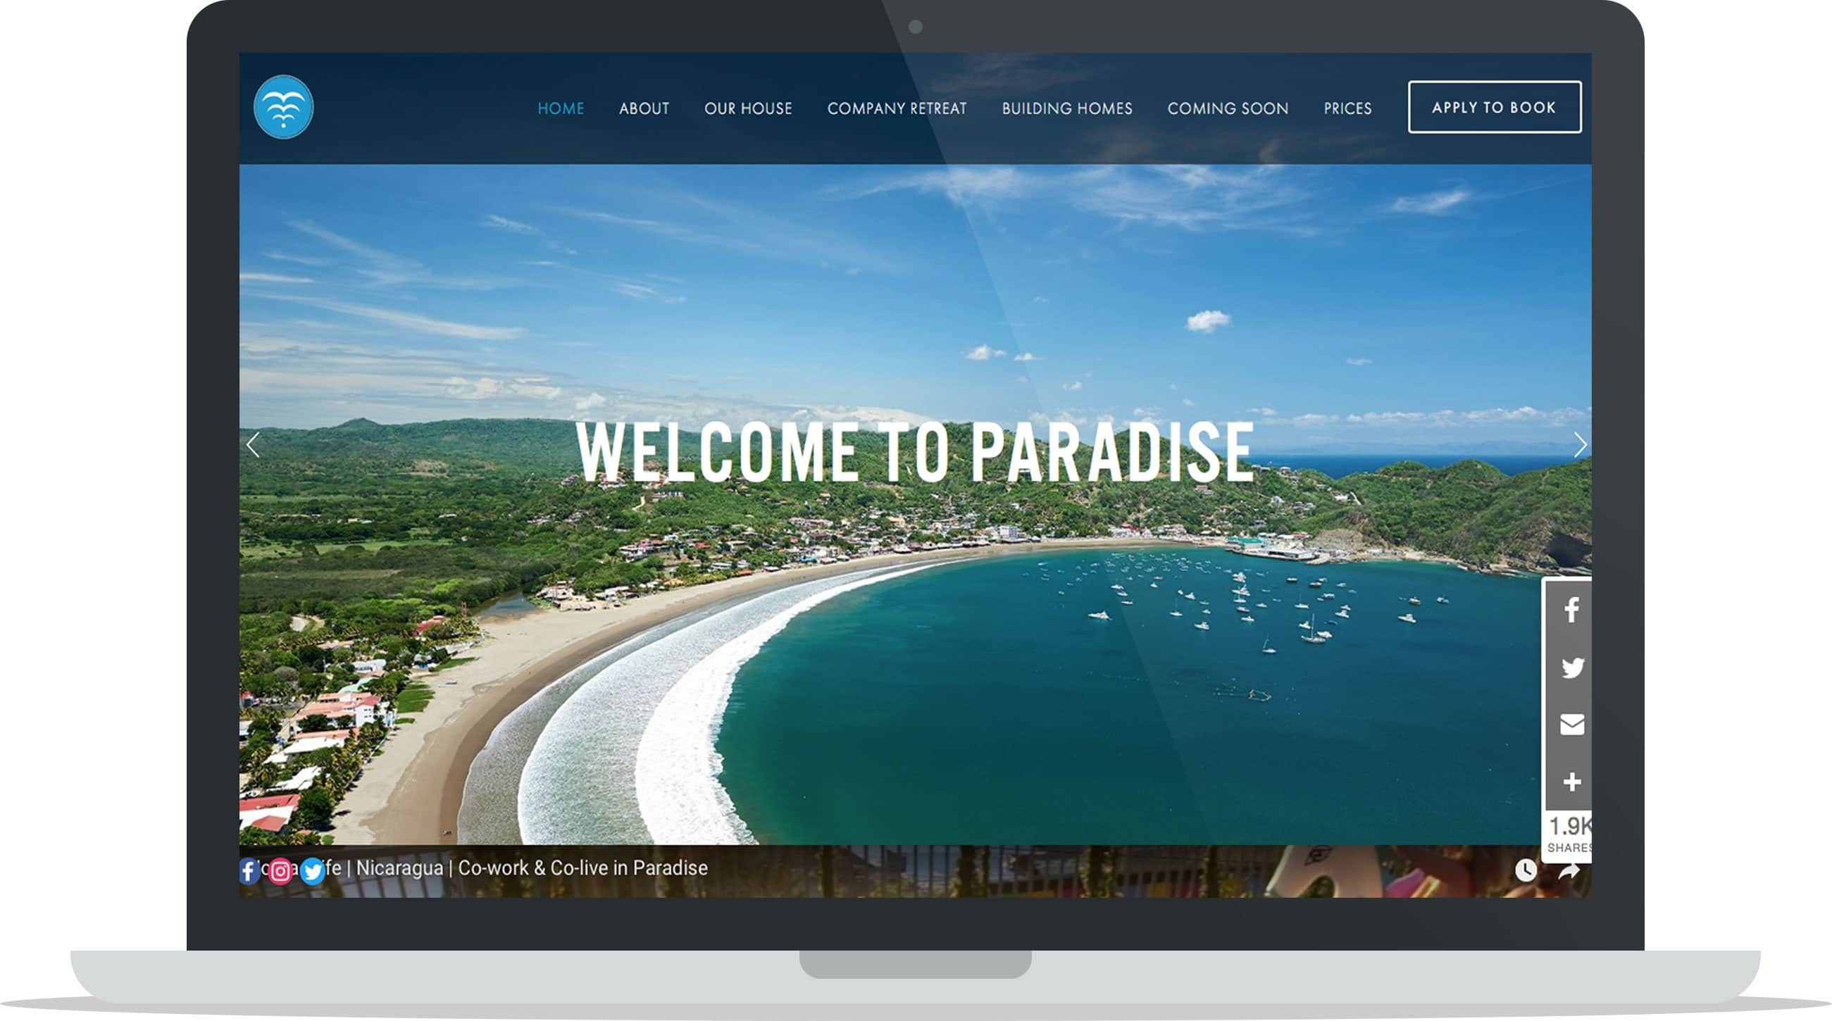This screenshot has width=1832, height=1021.
Task: Click the video title 'Co-work & Co-live in Paradise'
Action: point(582,868)
